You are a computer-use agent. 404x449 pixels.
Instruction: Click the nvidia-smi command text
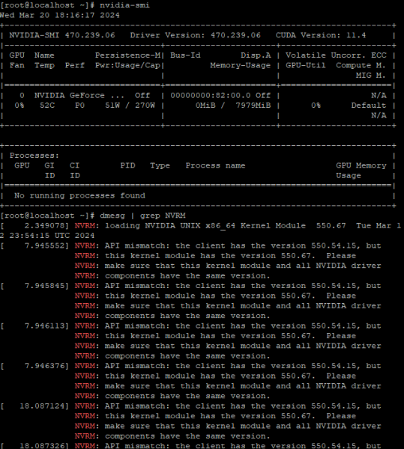pyautogui.click(x=124, y=5)
